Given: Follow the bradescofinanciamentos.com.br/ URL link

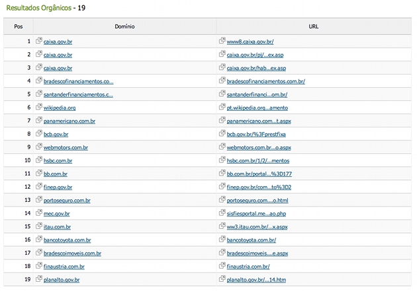Looking at the screenshot, I should coord(266,81).
